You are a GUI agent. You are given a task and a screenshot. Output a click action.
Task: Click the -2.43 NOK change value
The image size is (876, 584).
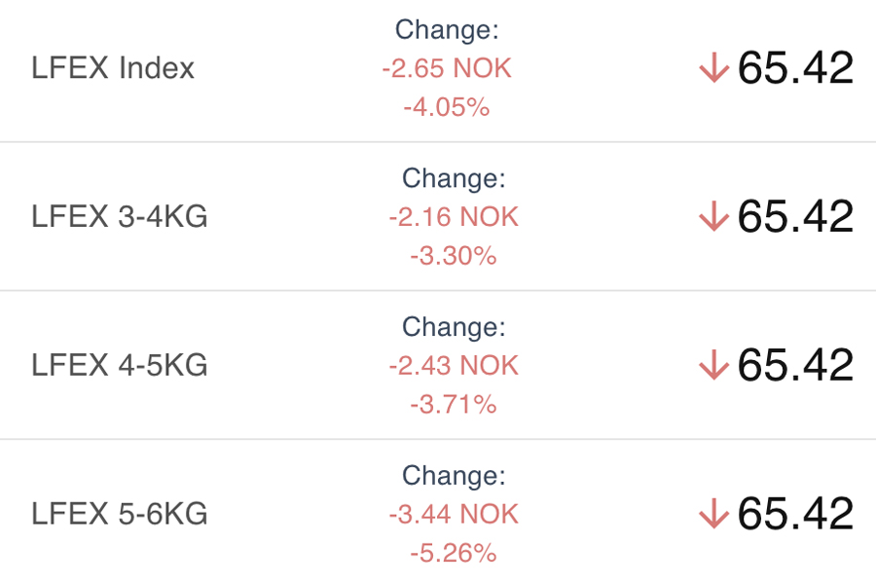point(454,366)
